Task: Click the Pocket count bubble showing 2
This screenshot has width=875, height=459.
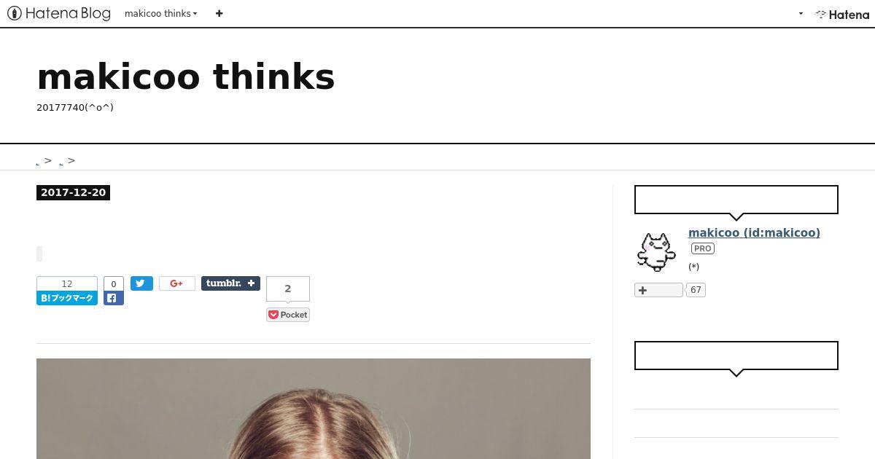Action: tap(288, 289)
